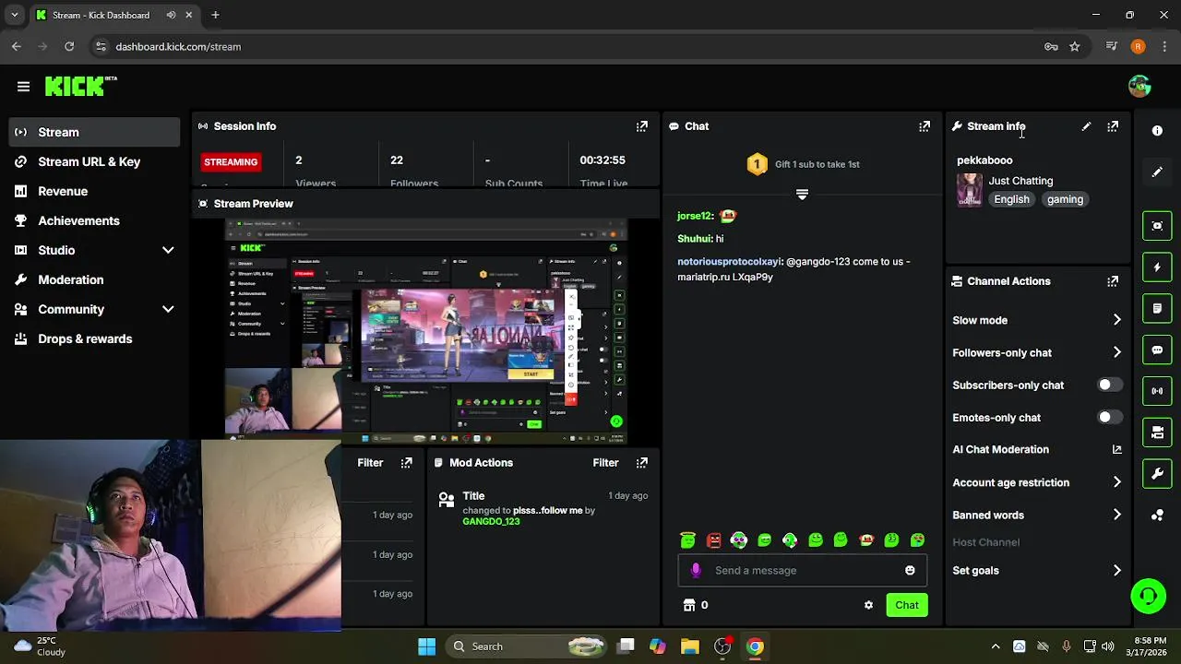This screenshot has height=664, width=1181.
Task: Pop out the Chat panel
Action: [925, 126]
